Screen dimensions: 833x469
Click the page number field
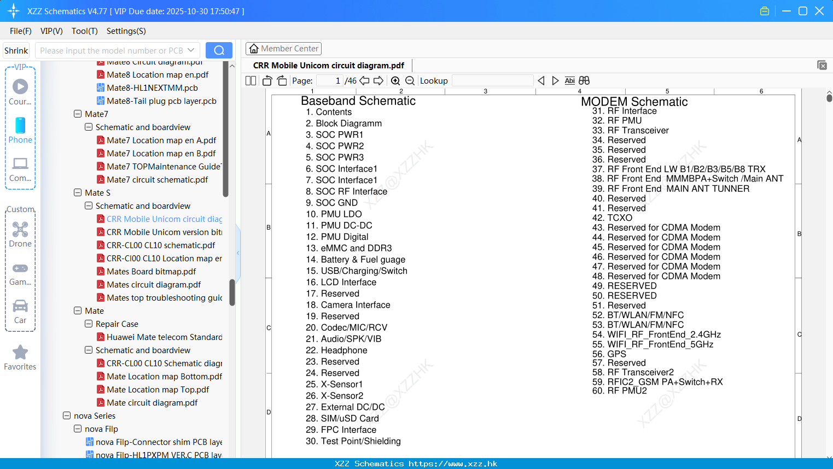click(x=330, y=80)
